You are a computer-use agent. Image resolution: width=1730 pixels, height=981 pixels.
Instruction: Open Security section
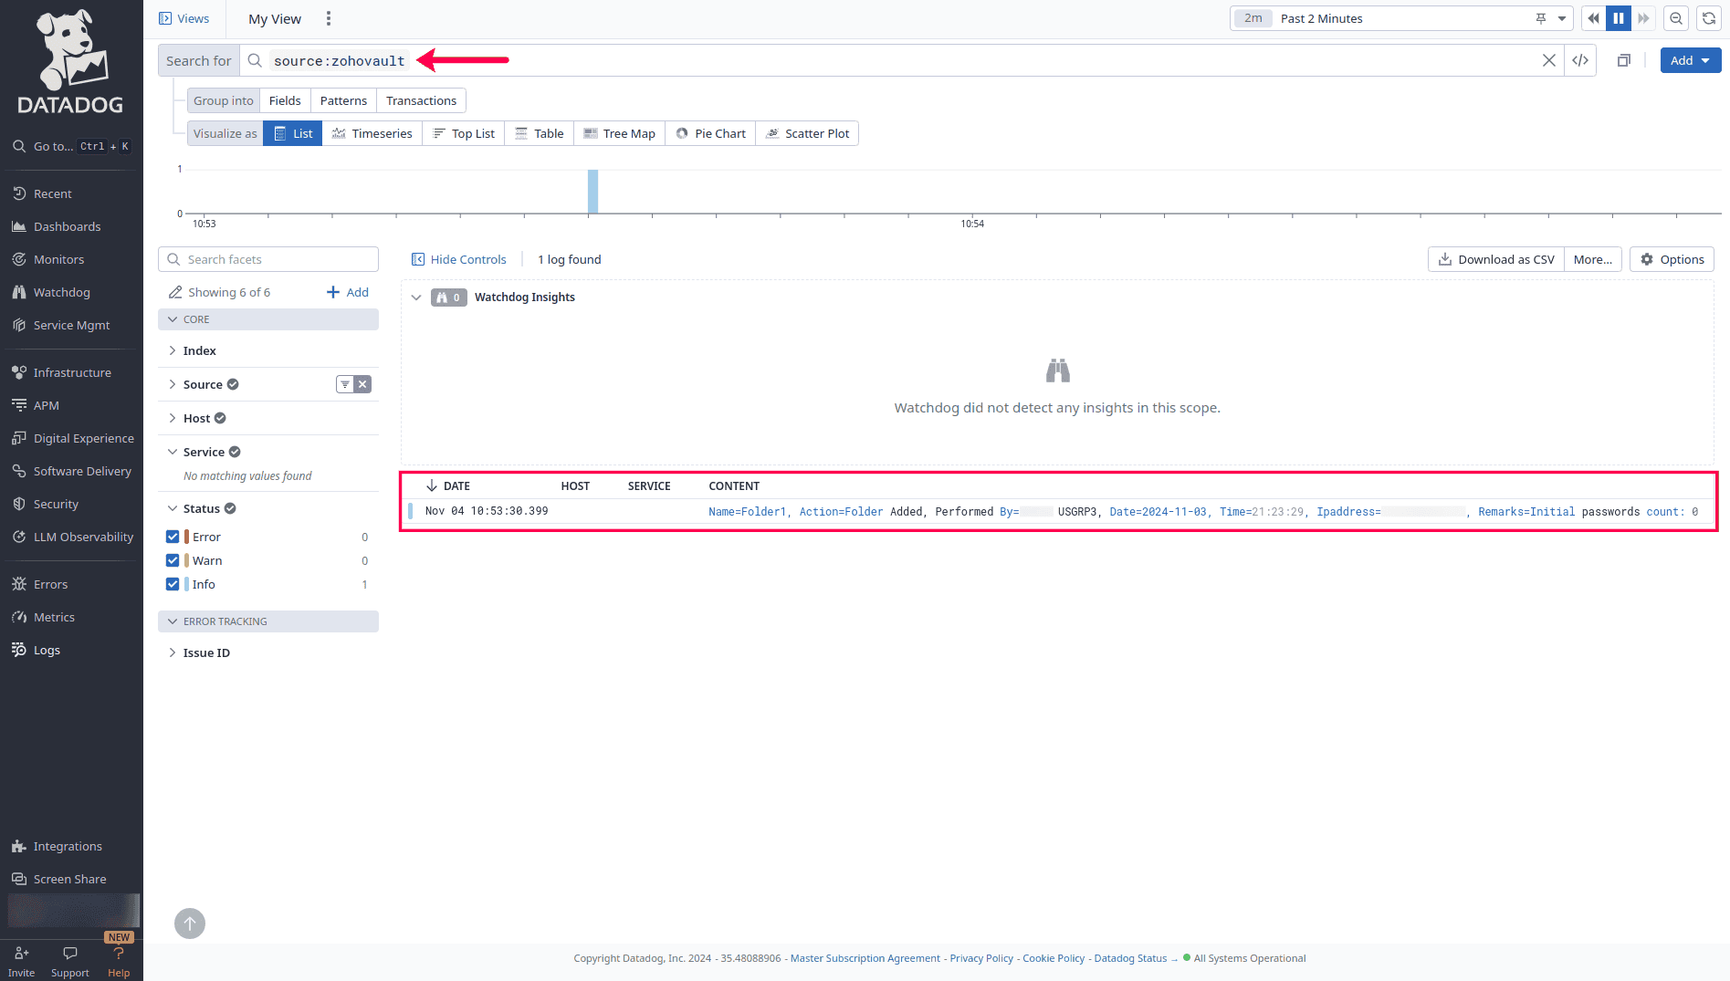tap(56, 504)
